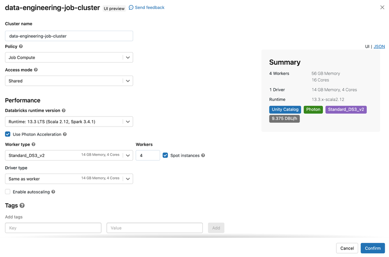Confirm the cluster configuration

373,248
